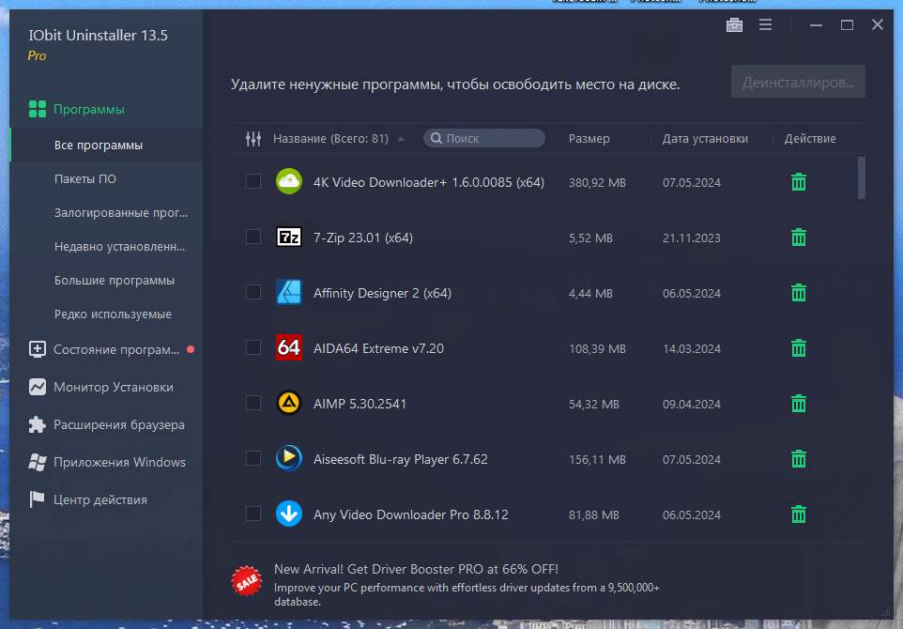Check Aiseesoft Blu-ray Player checkbox
The image size is (903, 629).
(253, 458)
